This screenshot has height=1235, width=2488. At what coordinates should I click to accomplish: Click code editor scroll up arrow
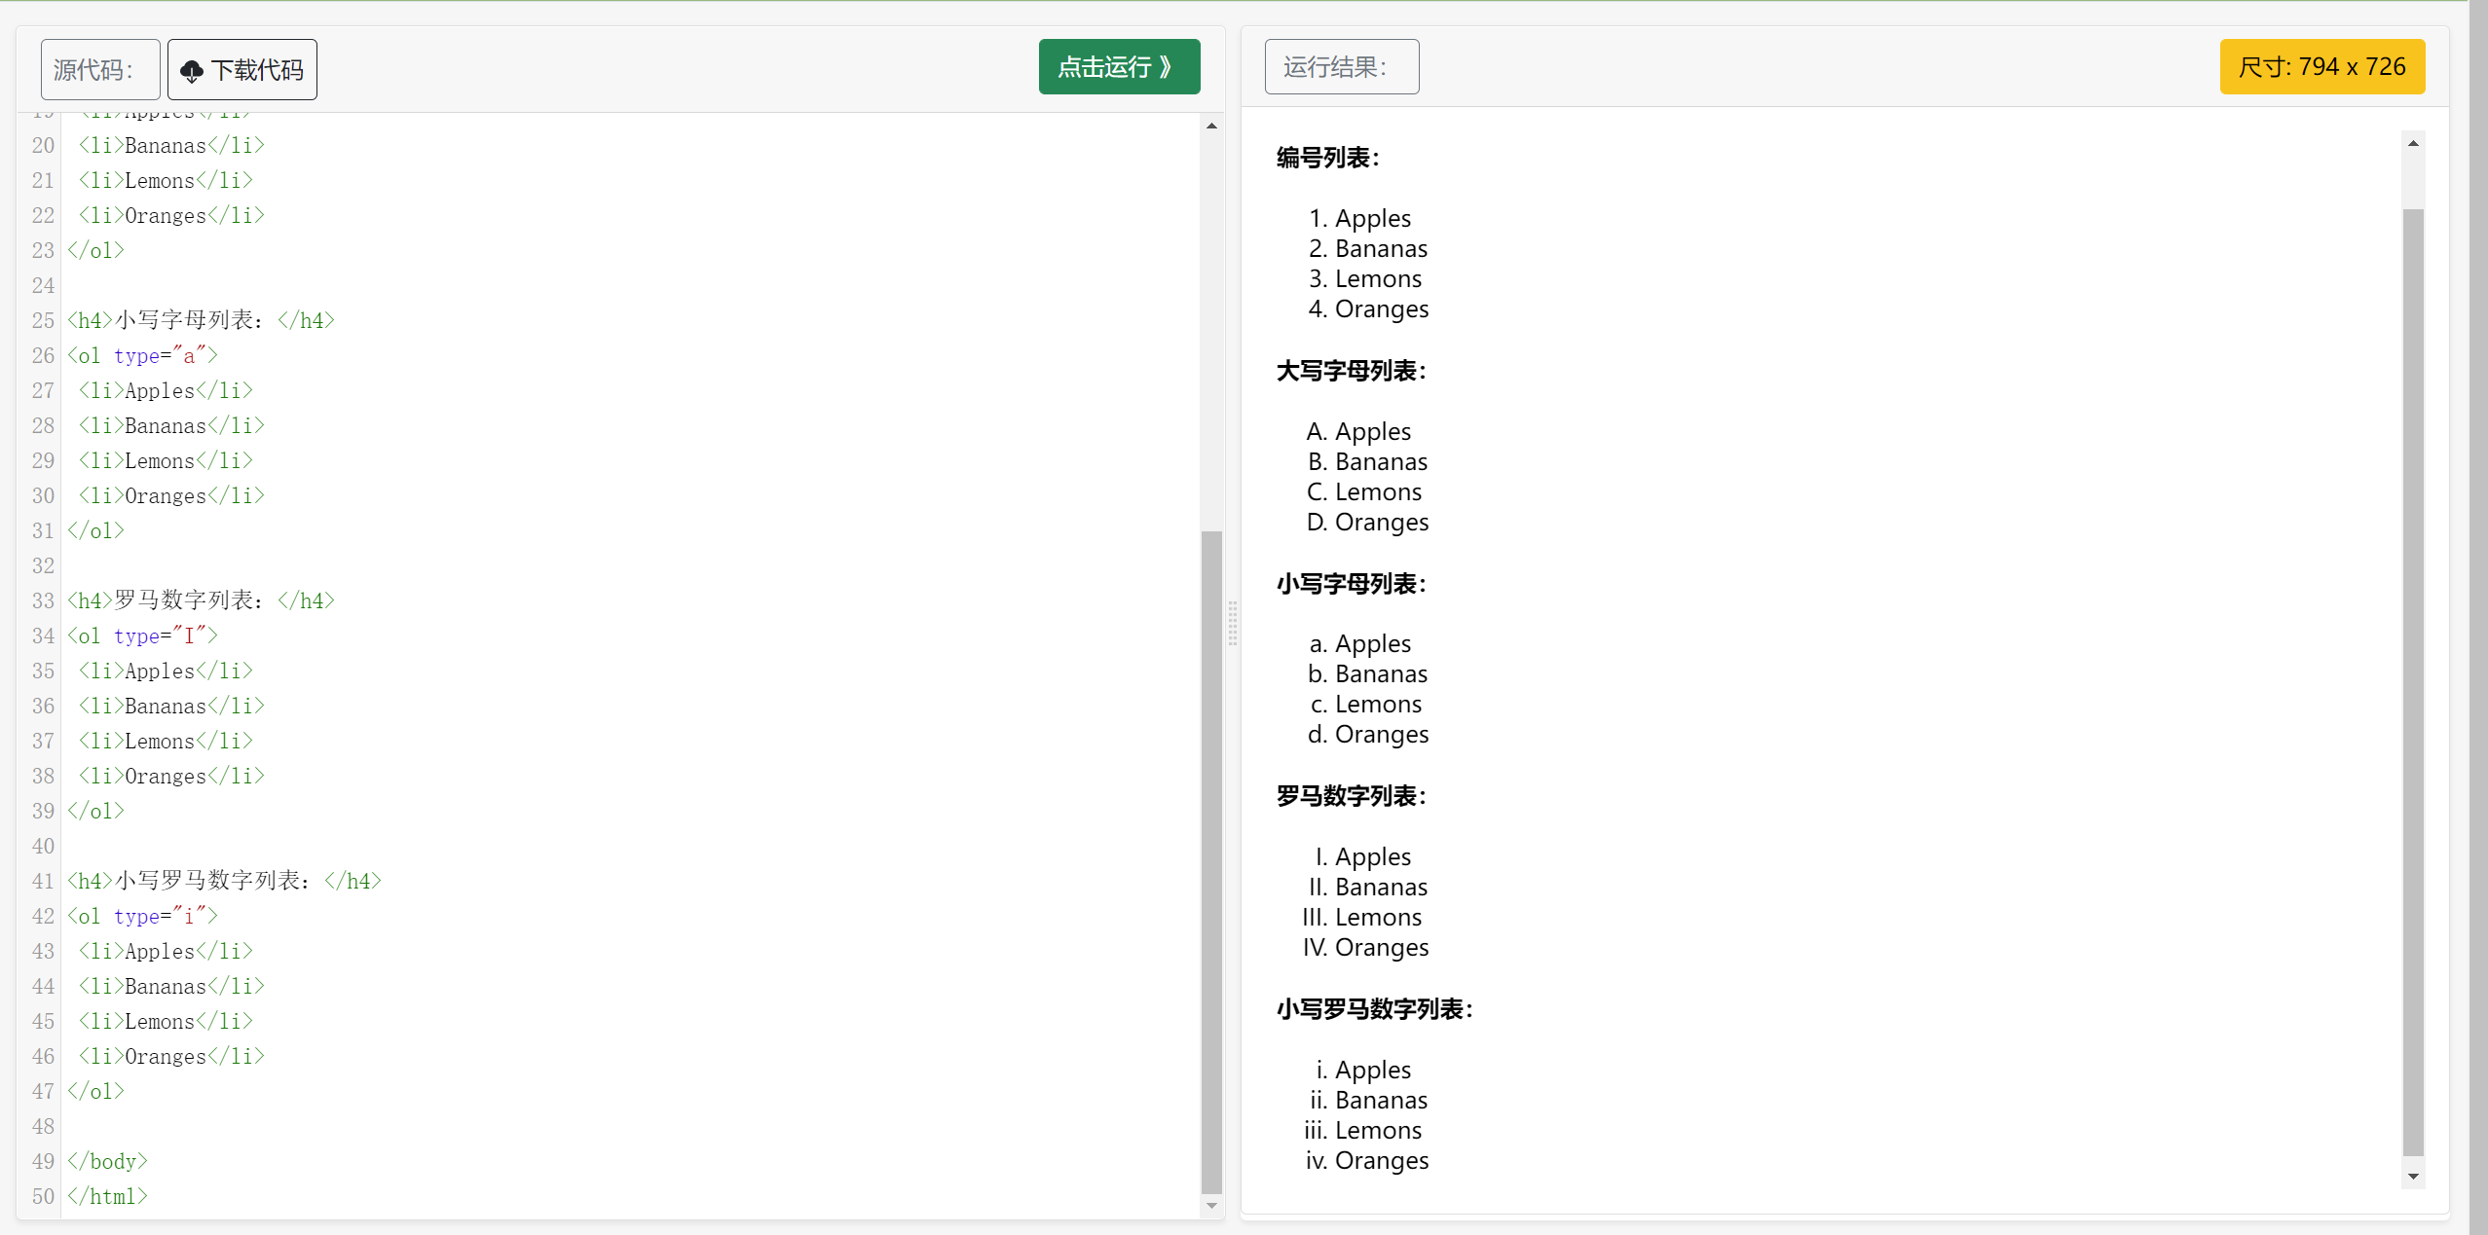[1211, 126]
